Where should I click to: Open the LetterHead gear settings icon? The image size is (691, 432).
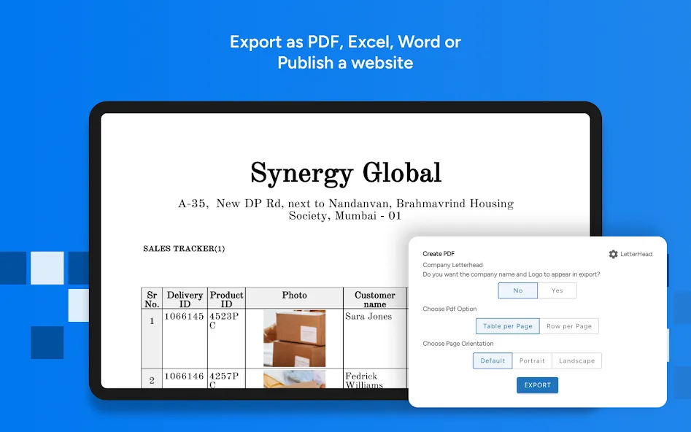pos(613,254)
